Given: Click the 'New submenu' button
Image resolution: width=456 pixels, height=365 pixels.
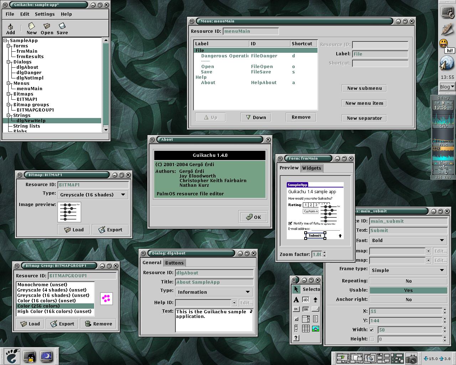Looking at the screenshot, I should 364,88.
